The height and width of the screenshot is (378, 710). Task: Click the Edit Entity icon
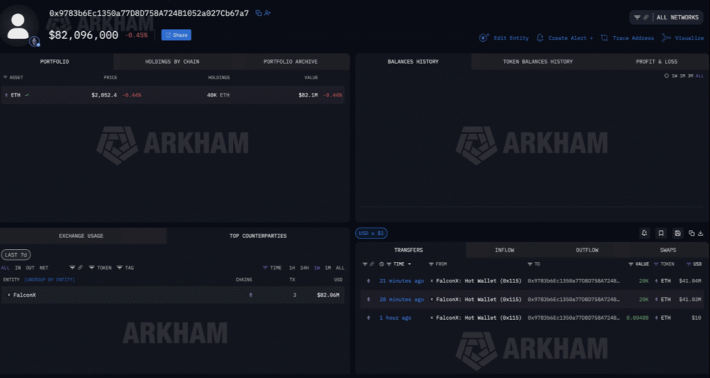tap(484, 38)
